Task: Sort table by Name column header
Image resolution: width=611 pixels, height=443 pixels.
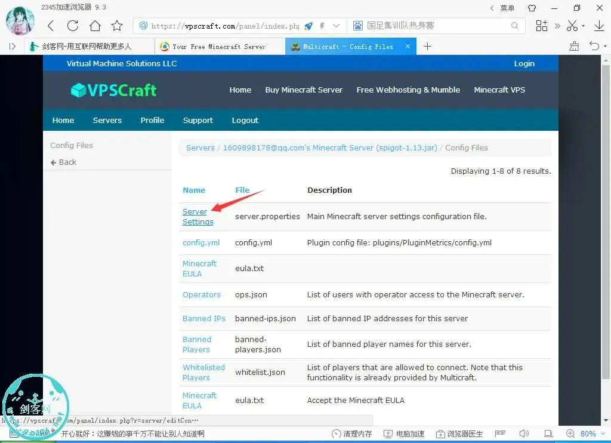Action: [194, 190]
